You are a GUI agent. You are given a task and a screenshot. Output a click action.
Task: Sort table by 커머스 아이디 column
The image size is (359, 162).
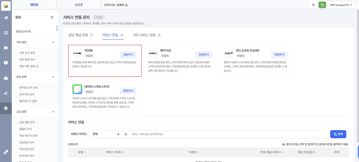click(125, 152)
